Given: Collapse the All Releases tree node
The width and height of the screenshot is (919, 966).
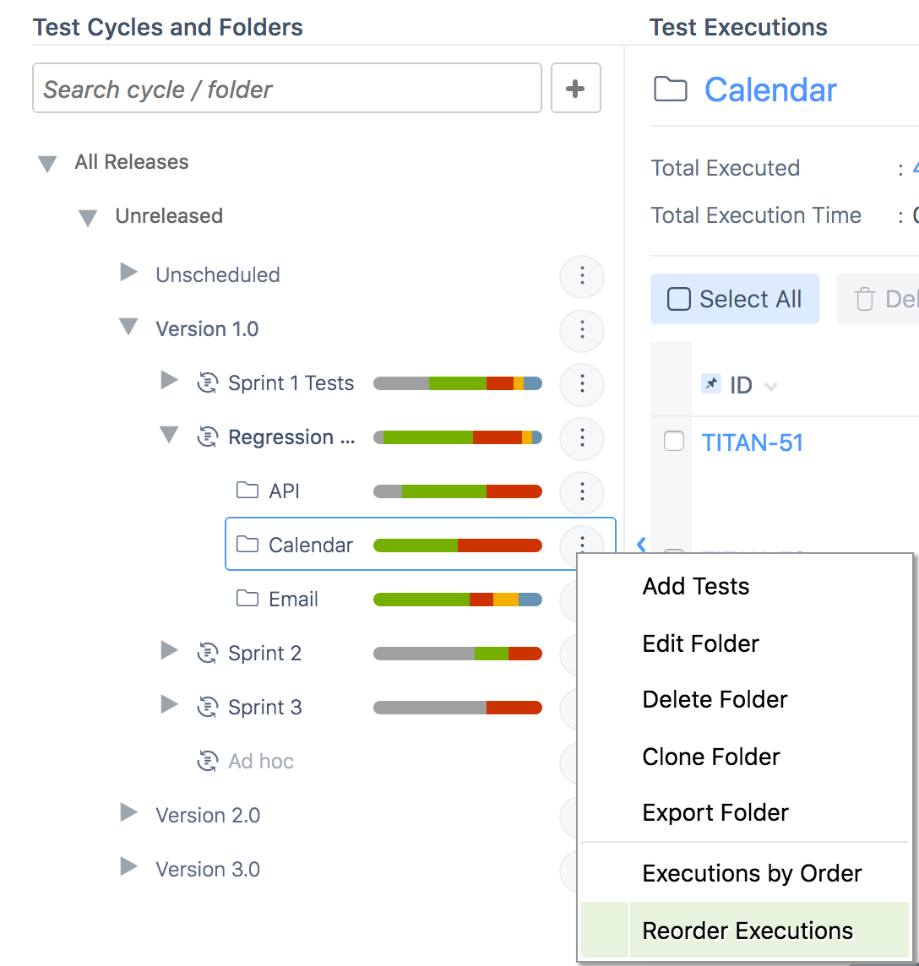Looking at the screenshot, I should [47, 164].
